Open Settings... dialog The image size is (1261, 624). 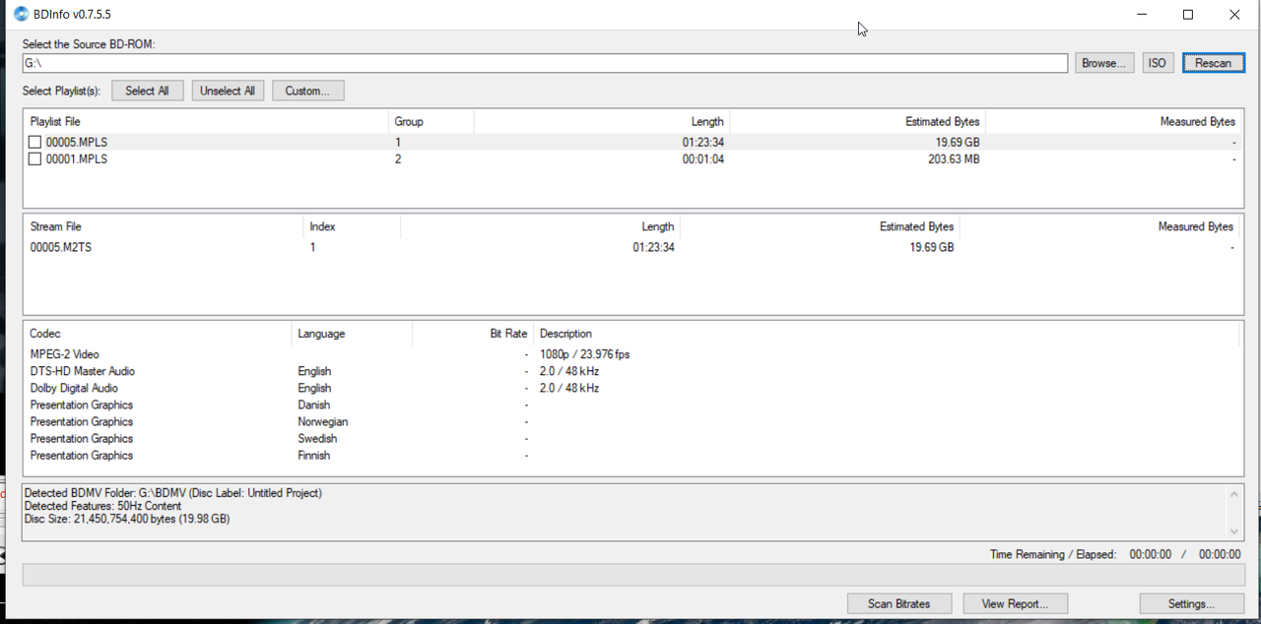pos(1192,603)
